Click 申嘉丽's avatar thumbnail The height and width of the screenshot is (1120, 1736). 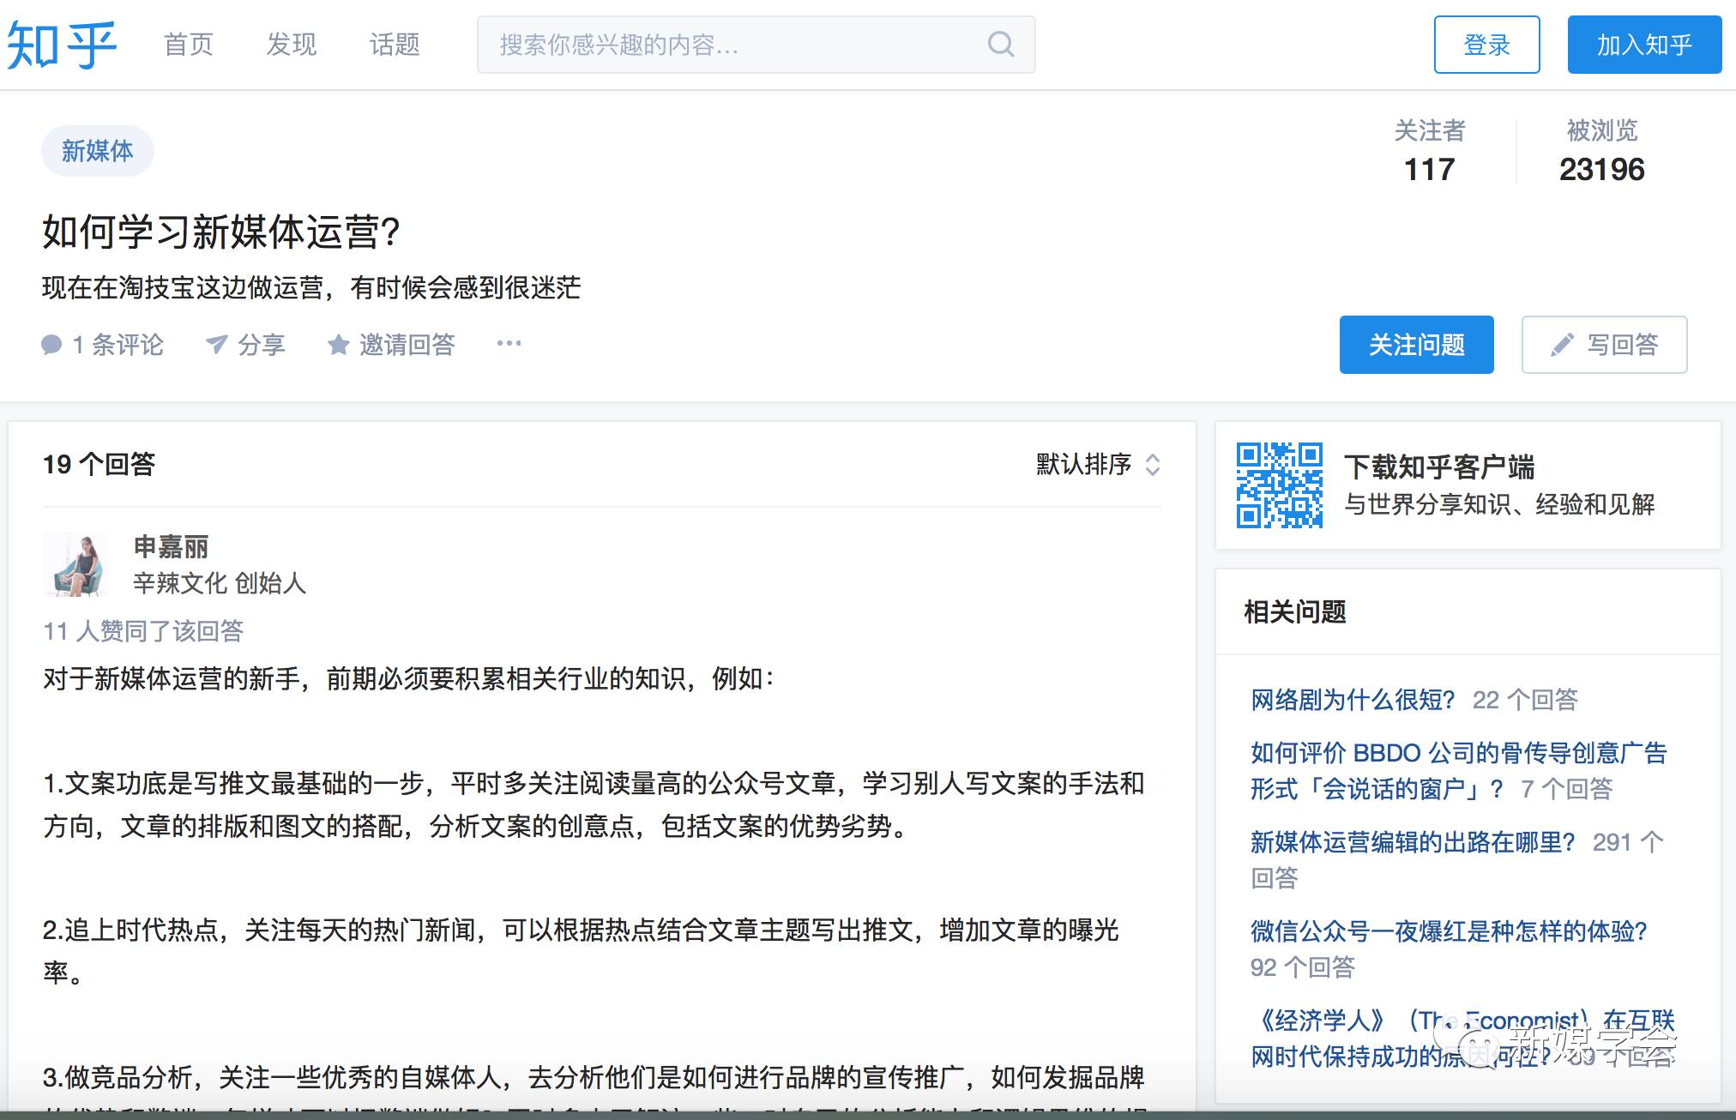click(x=75, y=563)
